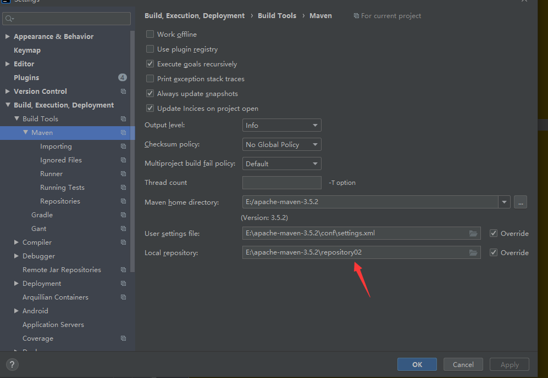Uncheck Override next to Local repository
Viewport: 548px width, 378px height.
click(x=494, y=252)
